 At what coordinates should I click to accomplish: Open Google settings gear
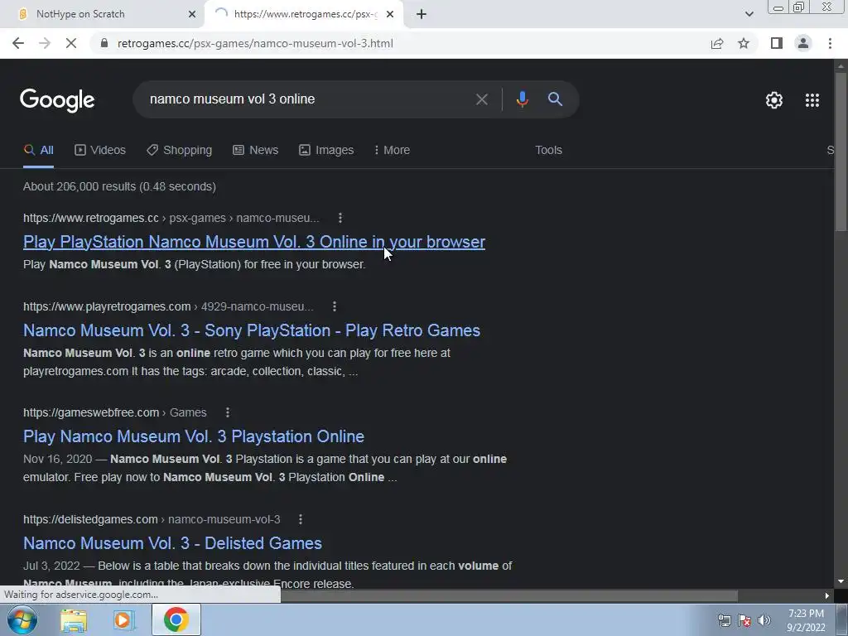coord(774,100)
